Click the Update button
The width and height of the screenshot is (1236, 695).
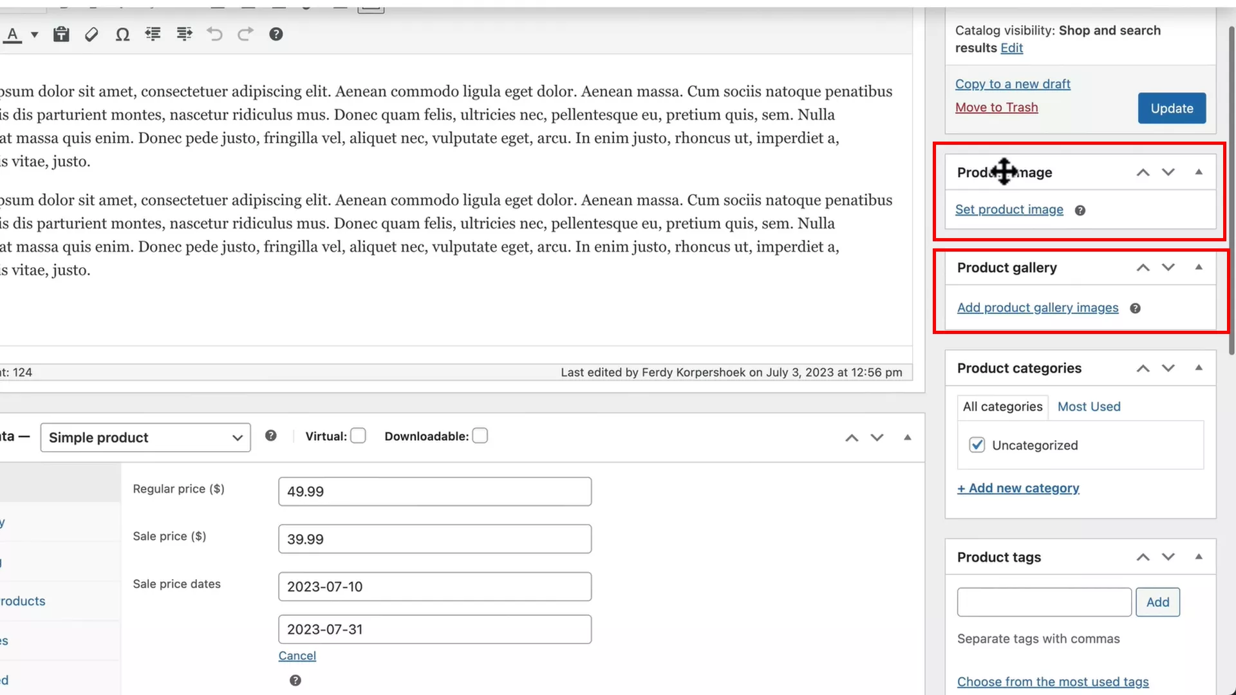[1172, 108]
